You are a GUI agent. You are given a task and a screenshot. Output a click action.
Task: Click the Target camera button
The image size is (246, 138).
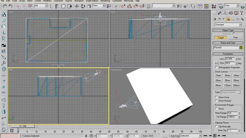(220, 38)
